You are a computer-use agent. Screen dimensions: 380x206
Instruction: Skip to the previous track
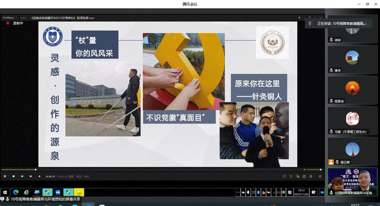(x=22, y=176)
